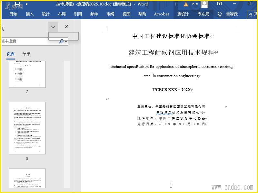Click the Tell Me lightbulb icon
The image size is (258, 193).
(x=220, y=14)
